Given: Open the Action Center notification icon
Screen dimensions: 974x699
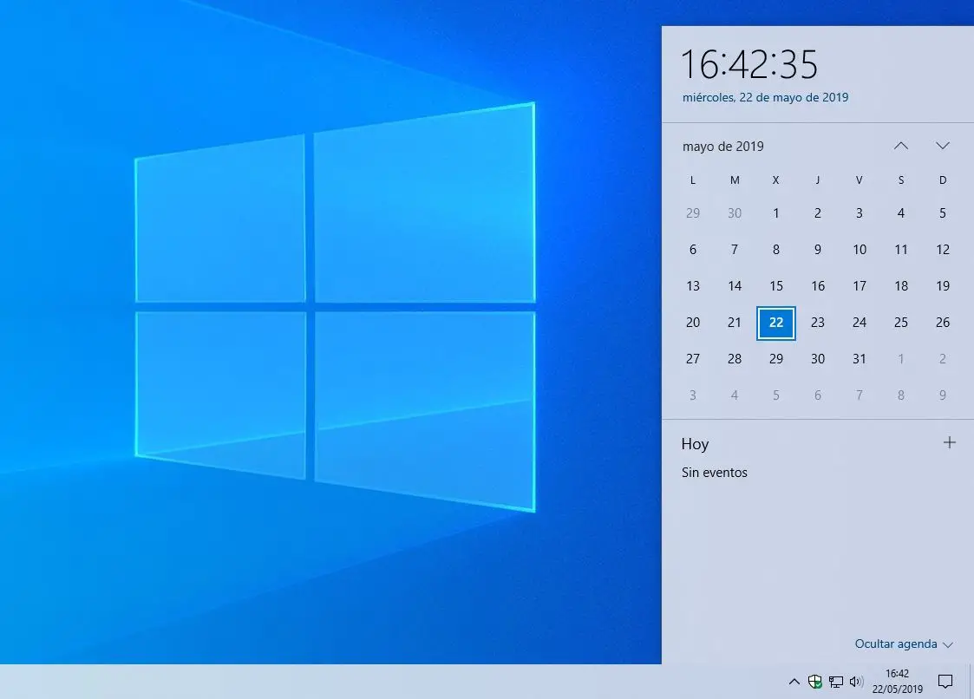Looking at the screenshot, I should [x=945, y=682].
